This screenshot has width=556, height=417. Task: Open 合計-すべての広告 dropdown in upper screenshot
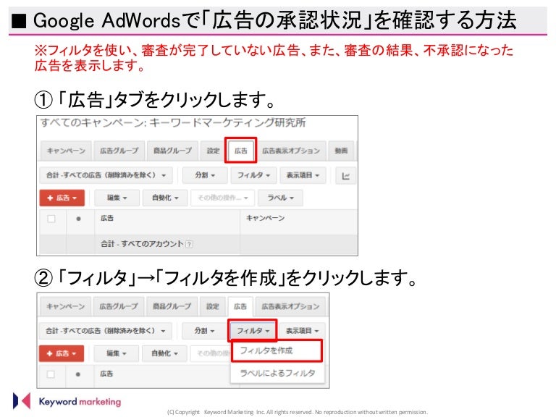click(106, 175)
